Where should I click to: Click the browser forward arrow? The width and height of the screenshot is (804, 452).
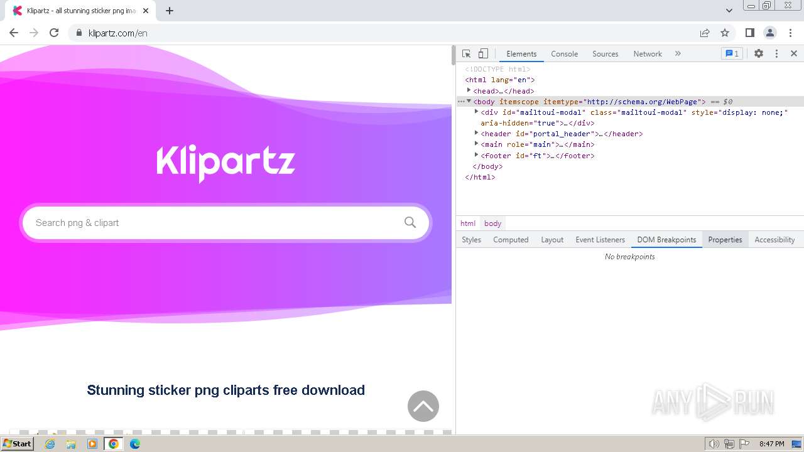click(x=34, y=33)
